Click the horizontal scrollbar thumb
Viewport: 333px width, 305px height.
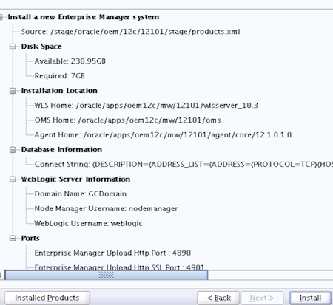coord(107,275)
